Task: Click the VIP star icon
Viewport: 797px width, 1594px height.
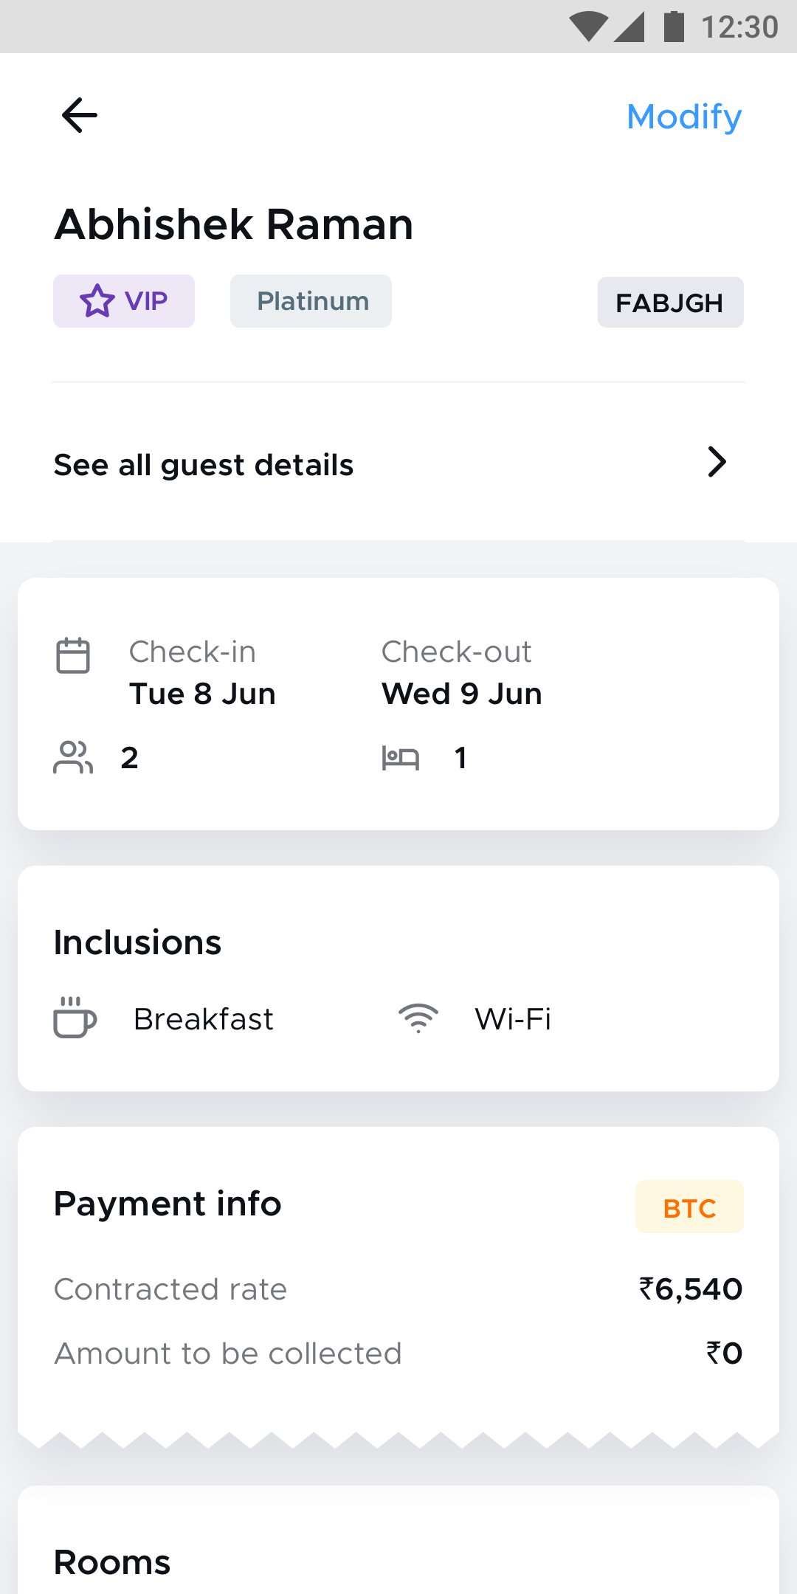Action: pos(97,302)
